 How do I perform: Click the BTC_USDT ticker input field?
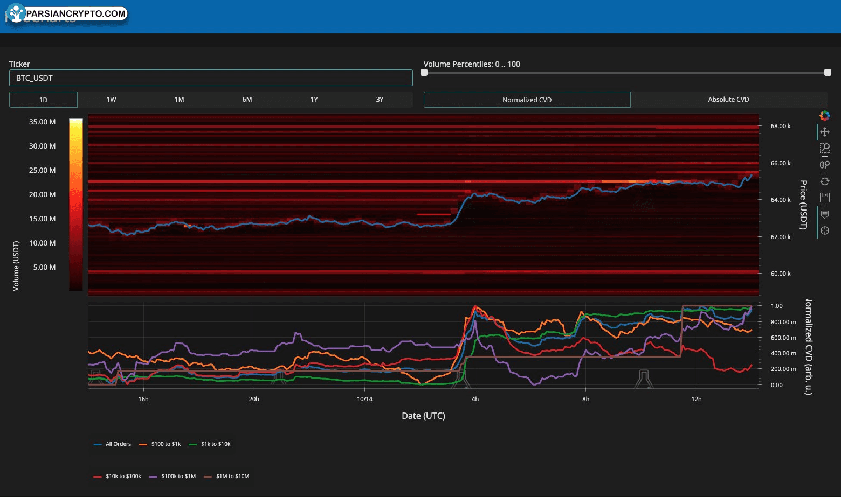(x=211, y=78)
